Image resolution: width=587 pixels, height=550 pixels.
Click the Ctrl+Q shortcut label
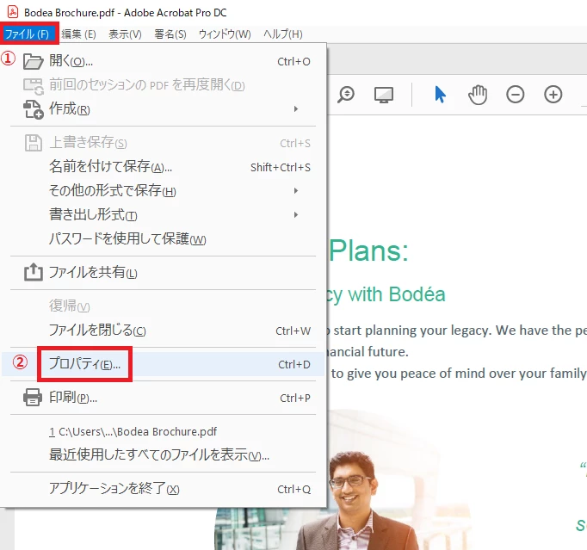coord(293,490)
